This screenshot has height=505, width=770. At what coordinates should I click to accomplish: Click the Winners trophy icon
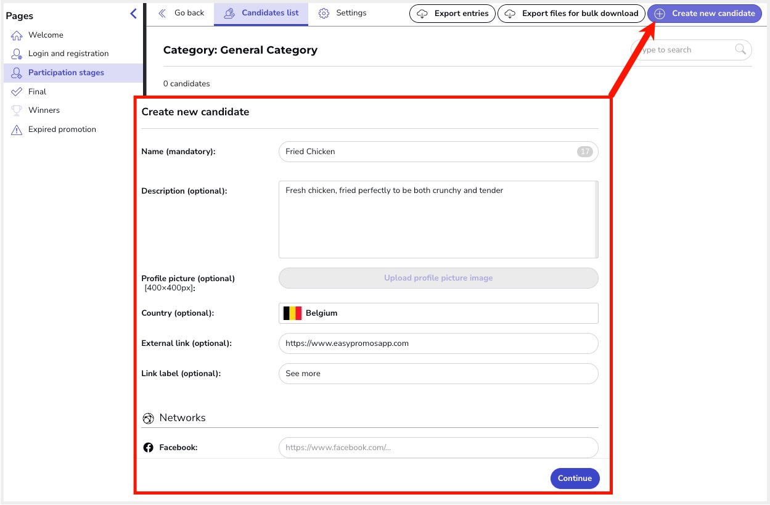[17, 110]
